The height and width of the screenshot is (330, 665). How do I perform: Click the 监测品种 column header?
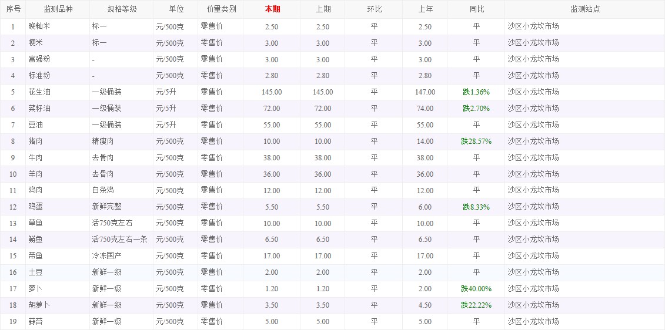coord(58,9)
